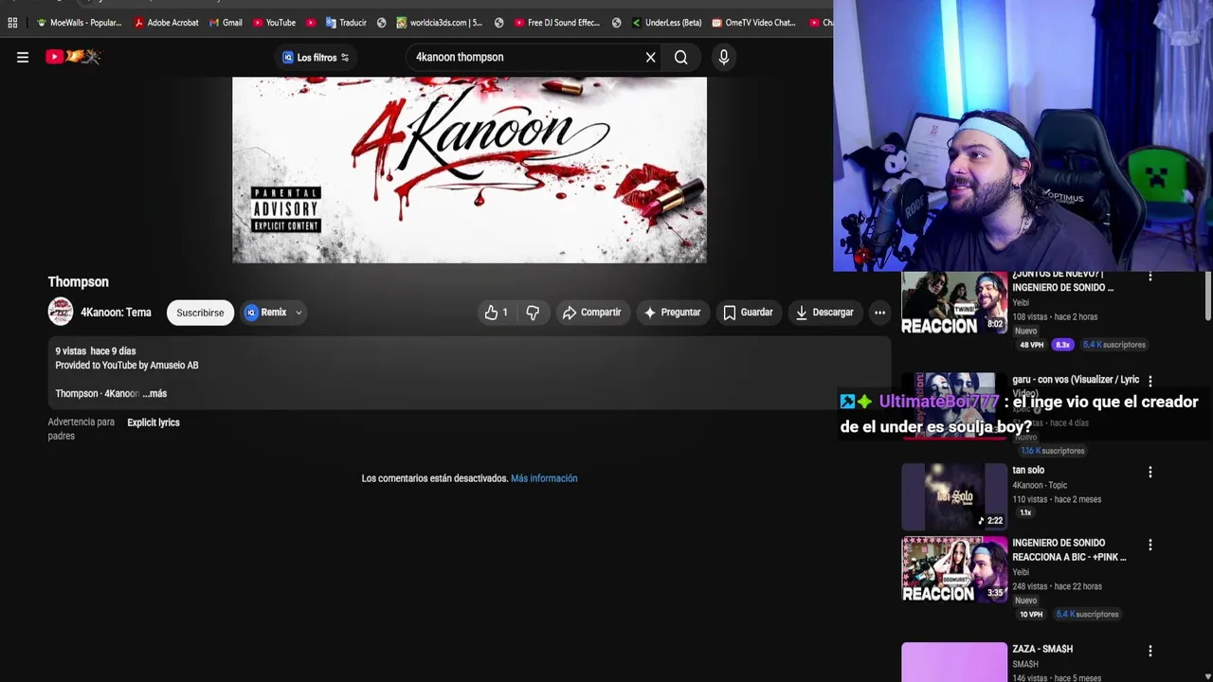Viewport: 1213px width, 682px height.
Task: Click the Descargar download button
Action: [x=824, y=313]
